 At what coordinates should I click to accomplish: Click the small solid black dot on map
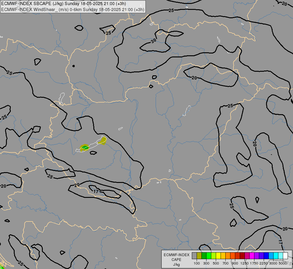[x=74, y=66]
